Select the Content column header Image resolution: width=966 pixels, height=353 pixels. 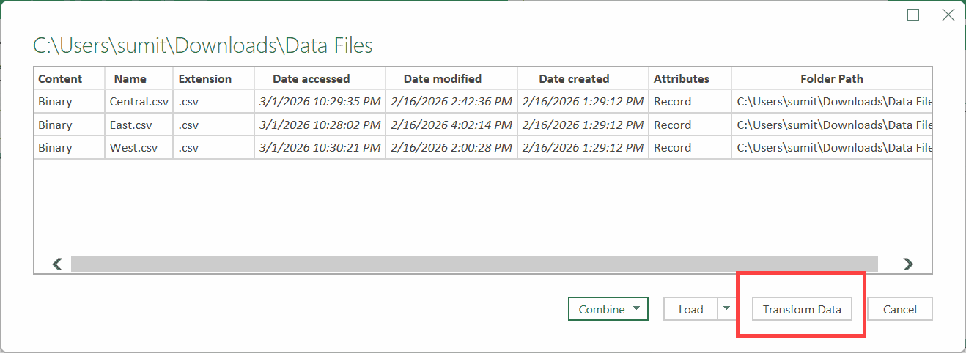pyautogui.click(x=69, y=78)
